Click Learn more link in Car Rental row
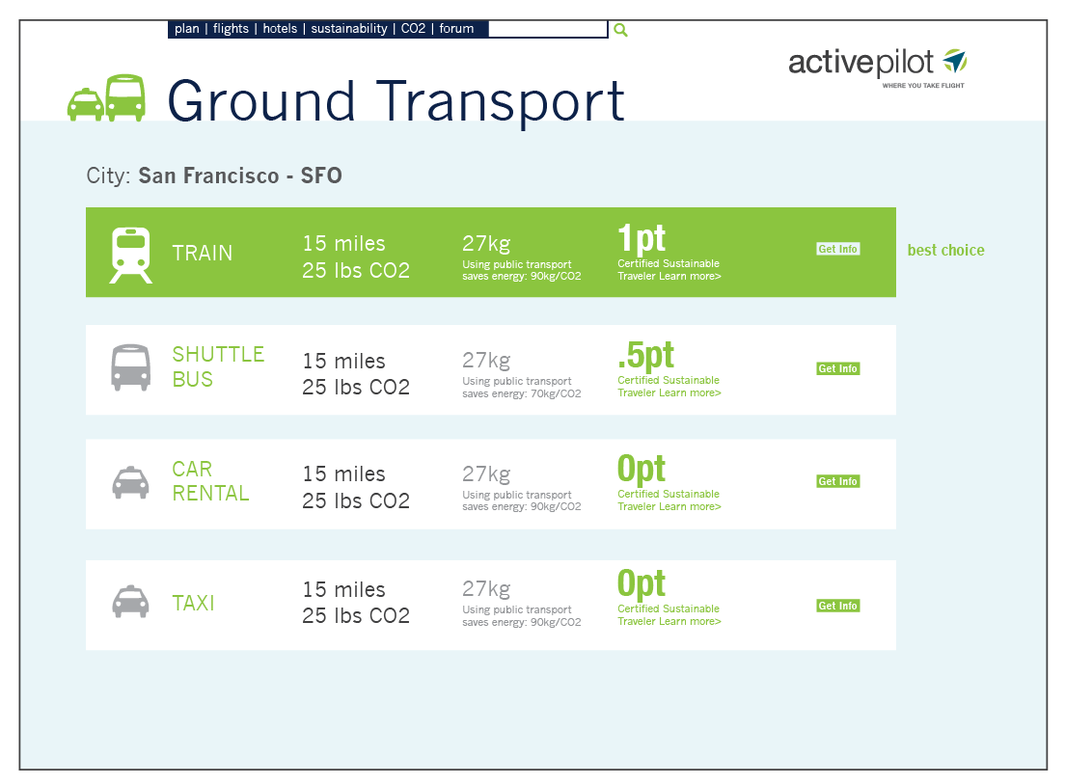The width and height of the screenshot is (1065, 784). 690,507
